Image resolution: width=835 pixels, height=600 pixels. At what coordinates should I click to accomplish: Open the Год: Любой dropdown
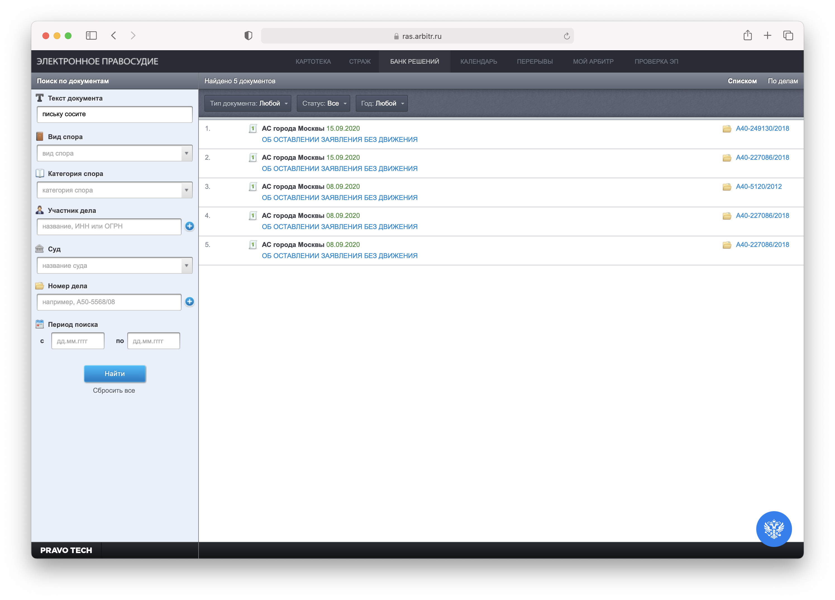(x=381, y=104)
